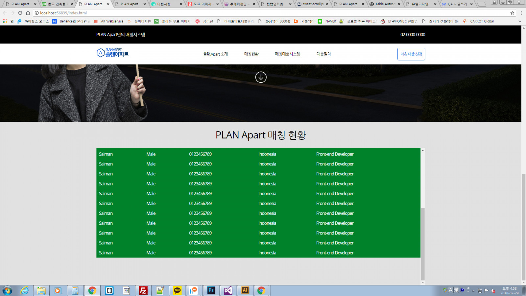Launch Visual Studio from the taskbar
This screenshot has height=296, width=526.
[x=228, y=290]
